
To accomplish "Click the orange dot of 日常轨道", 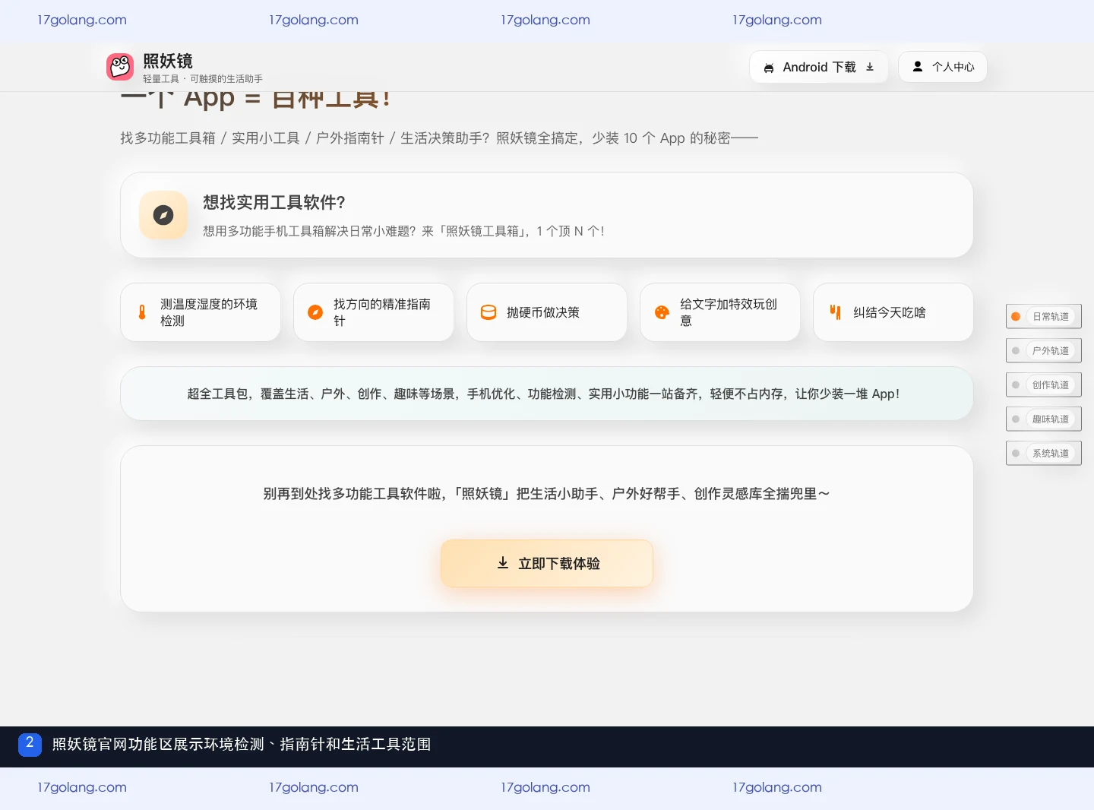I will tap(1016, 316).
